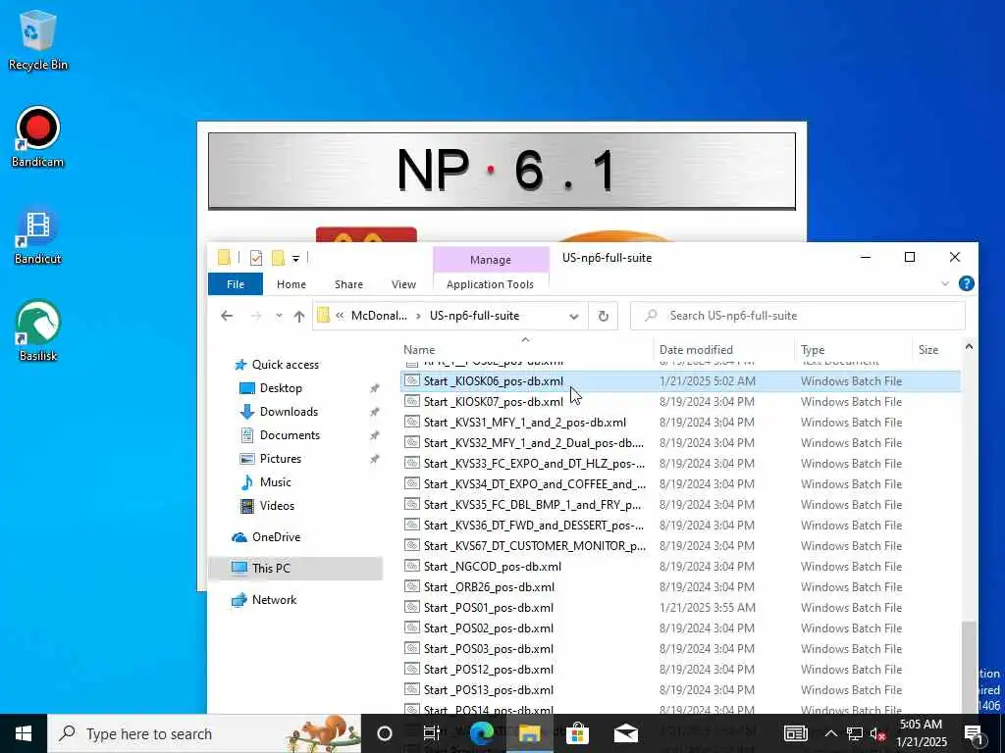Open the Basilisk browser shortcut
The image size is (1005, 753).
(x=37, y=331)
